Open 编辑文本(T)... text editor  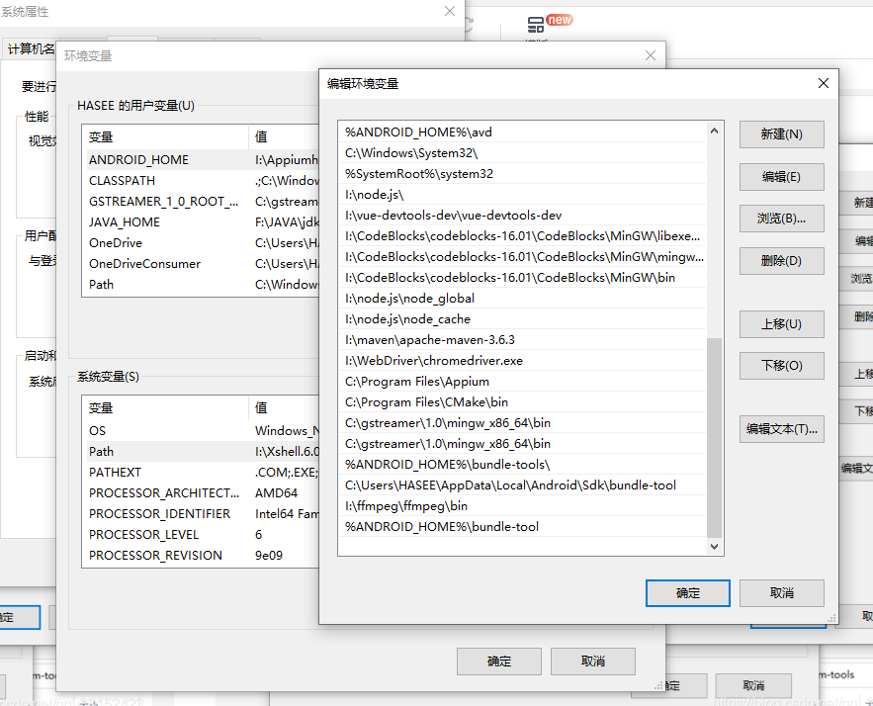point(781,429)
